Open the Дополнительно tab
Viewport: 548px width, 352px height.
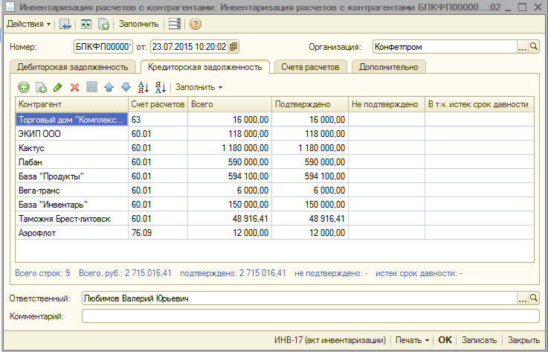point(389,67)
